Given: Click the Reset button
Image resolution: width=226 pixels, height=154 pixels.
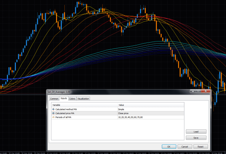Looking at the screenshot, I should pyautogui.click(x=200, y=147).
